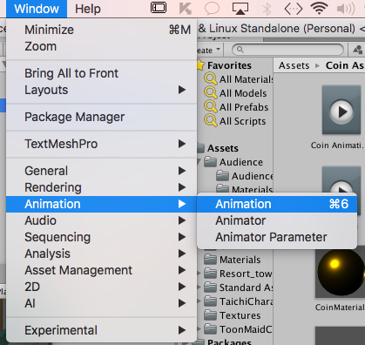Choose Zoom in the Window menu
Image resolution: width=365 pixels, height=345 pixels.
(x=102, y=46)
